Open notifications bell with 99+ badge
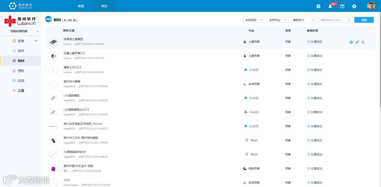The image size is (381, 187). (331, 6)
